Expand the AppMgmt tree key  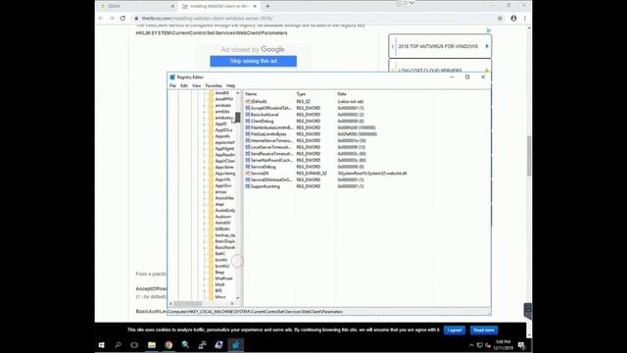[205, 148]
